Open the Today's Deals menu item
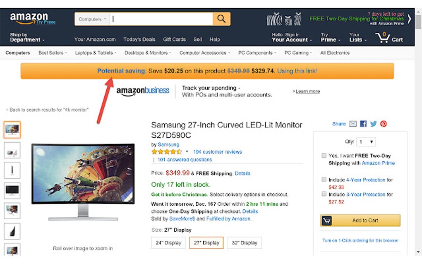Image resolution: width=422 pixels, height=264 pixels. [139, 39]
